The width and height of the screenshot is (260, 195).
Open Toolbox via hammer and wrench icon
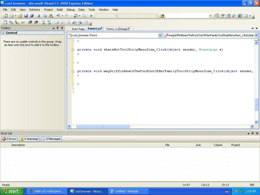point(234,16)
